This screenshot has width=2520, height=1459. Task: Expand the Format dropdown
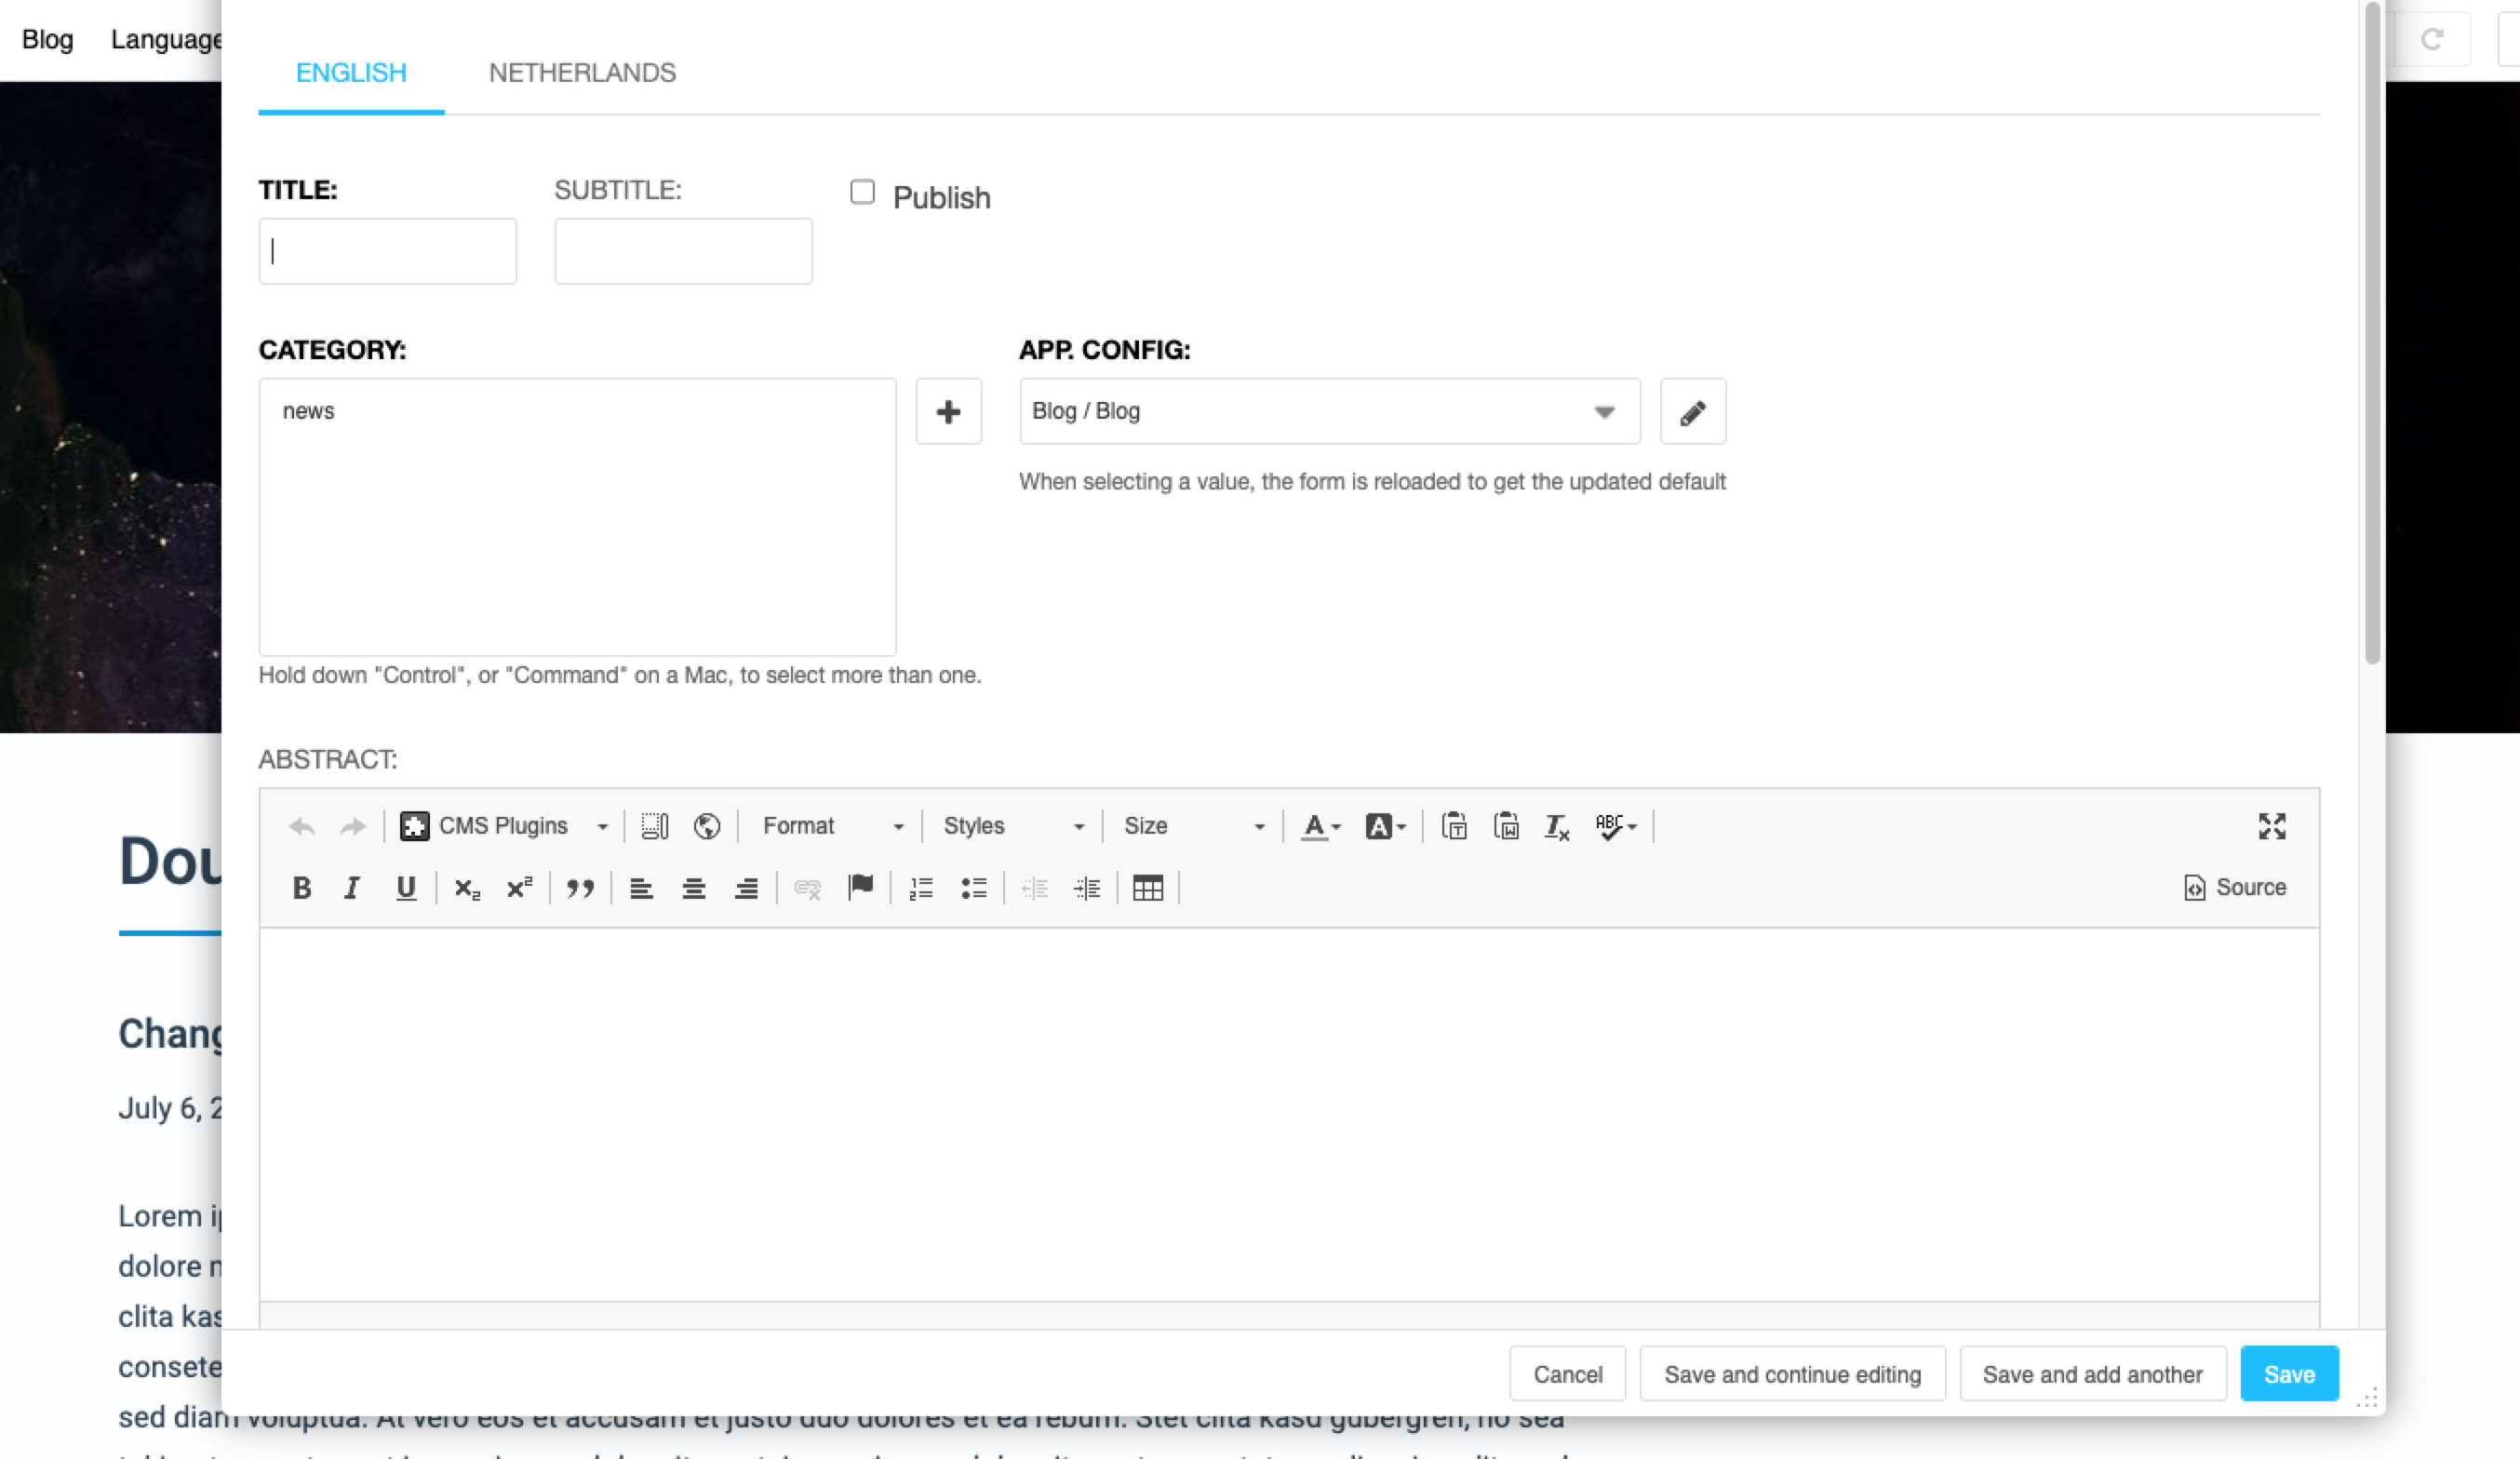tap(831, 826)
